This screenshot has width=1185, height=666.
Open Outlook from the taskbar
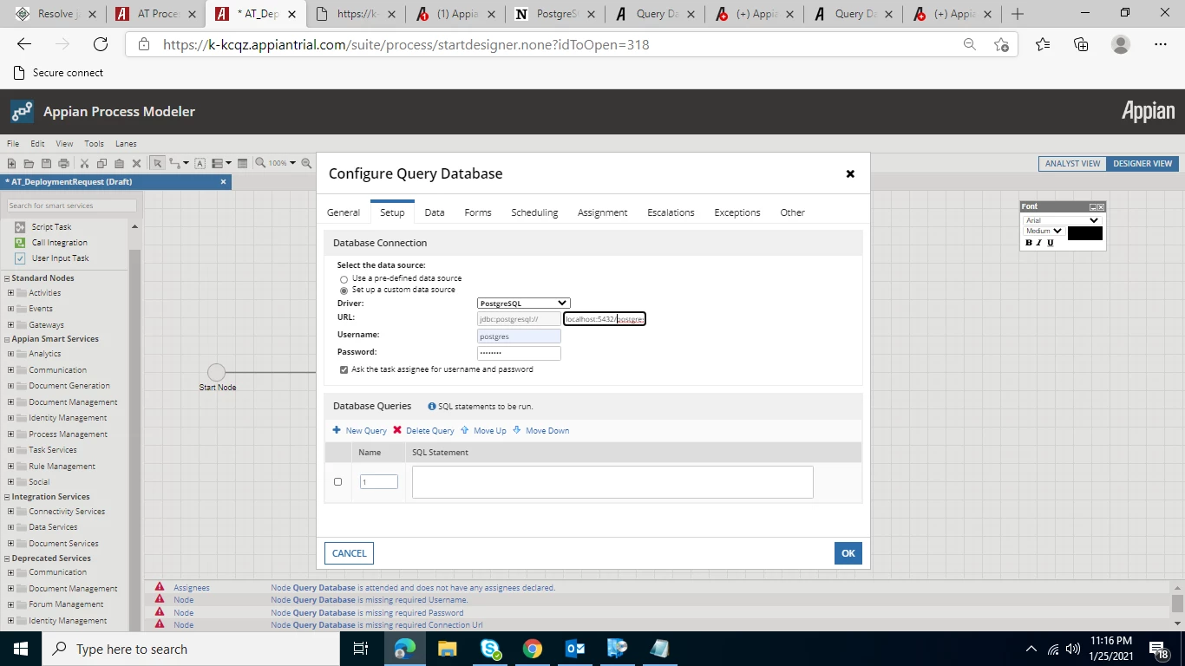coord(575,649)
